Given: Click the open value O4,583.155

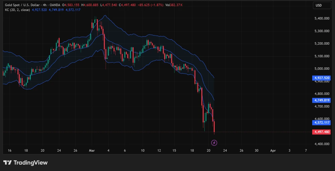Looking at the screenshot, I should [x=71, y=5].
